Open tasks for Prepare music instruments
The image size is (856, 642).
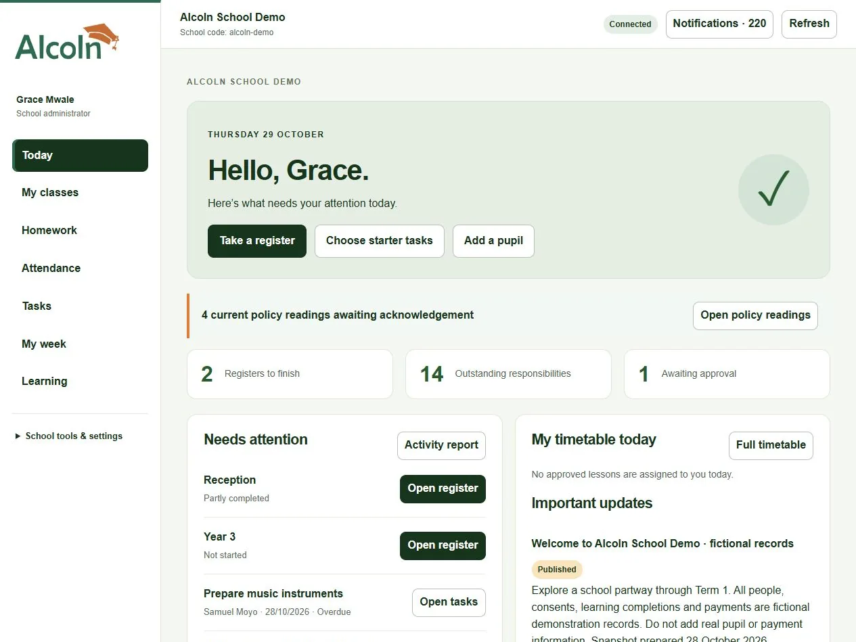click(x=449, y=603)
